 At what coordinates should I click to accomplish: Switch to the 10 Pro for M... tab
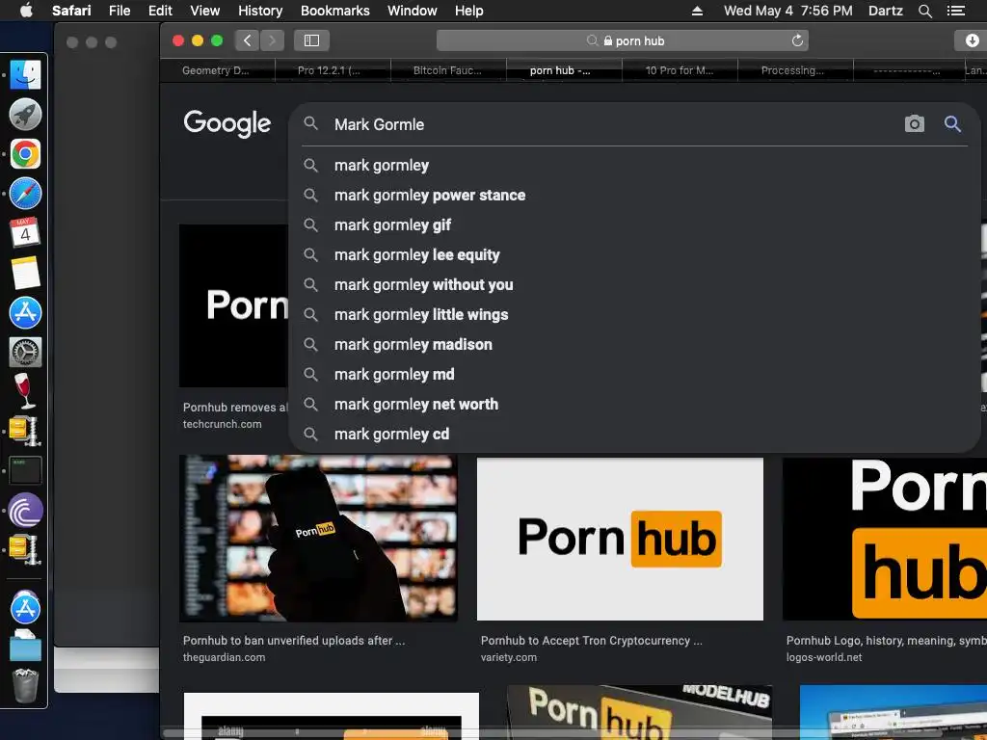[680, 70]
